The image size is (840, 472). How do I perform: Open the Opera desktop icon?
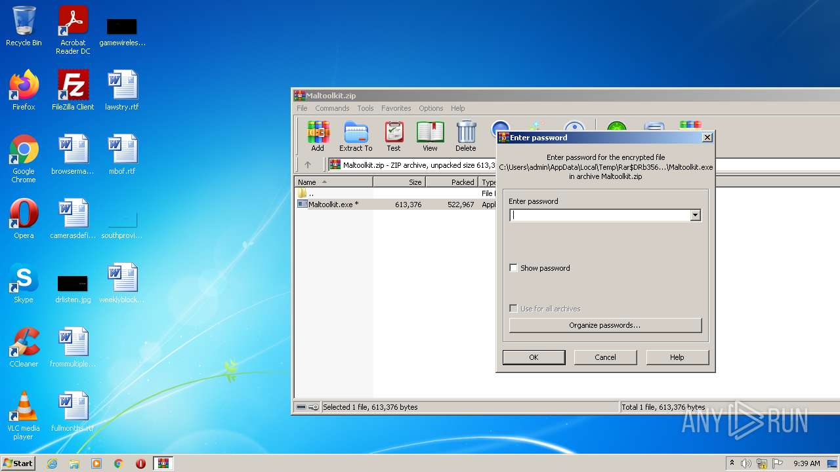tap(24, 219)
